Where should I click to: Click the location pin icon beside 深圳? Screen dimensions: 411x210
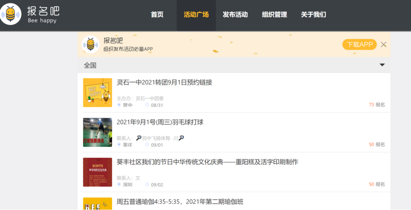pyautogui.click(x=119, y=184)
